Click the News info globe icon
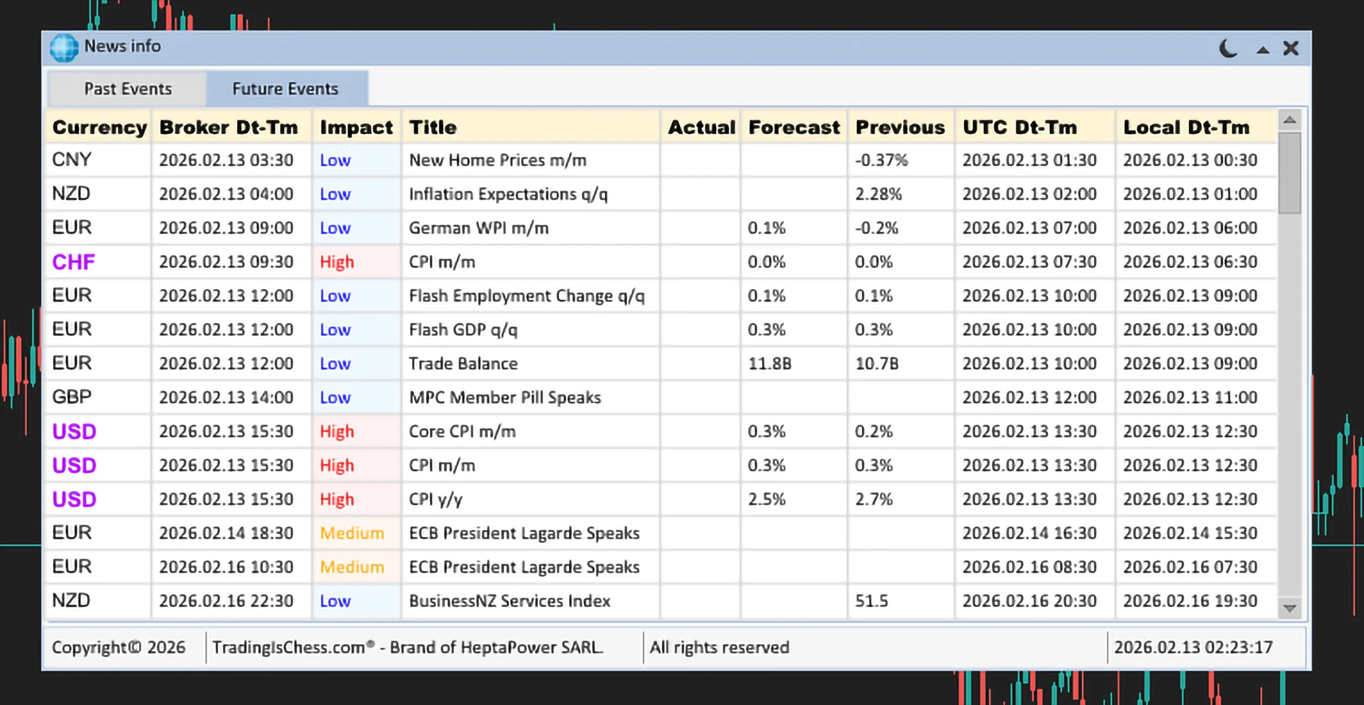The image size is (1364, 705). pos(63,47)
